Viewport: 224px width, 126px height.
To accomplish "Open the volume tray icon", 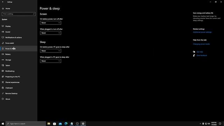I will tap(209, 124).
